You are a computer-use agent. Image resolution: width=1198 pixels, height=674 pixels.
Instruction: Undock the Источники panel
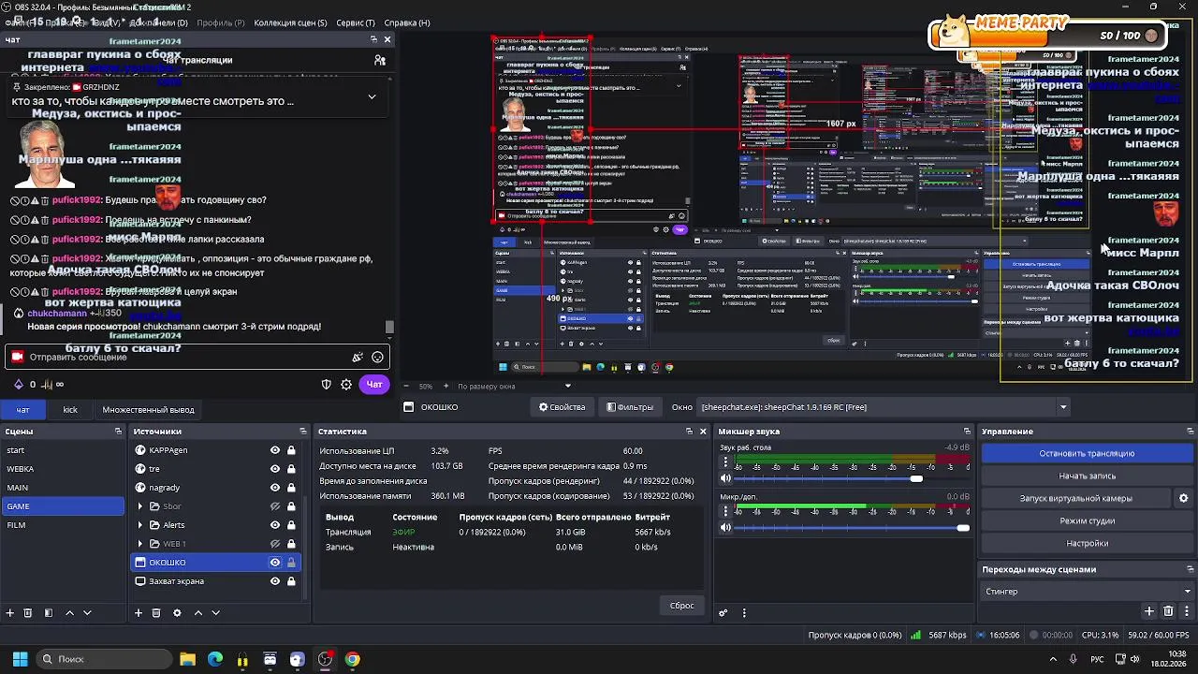click(302, 432)
